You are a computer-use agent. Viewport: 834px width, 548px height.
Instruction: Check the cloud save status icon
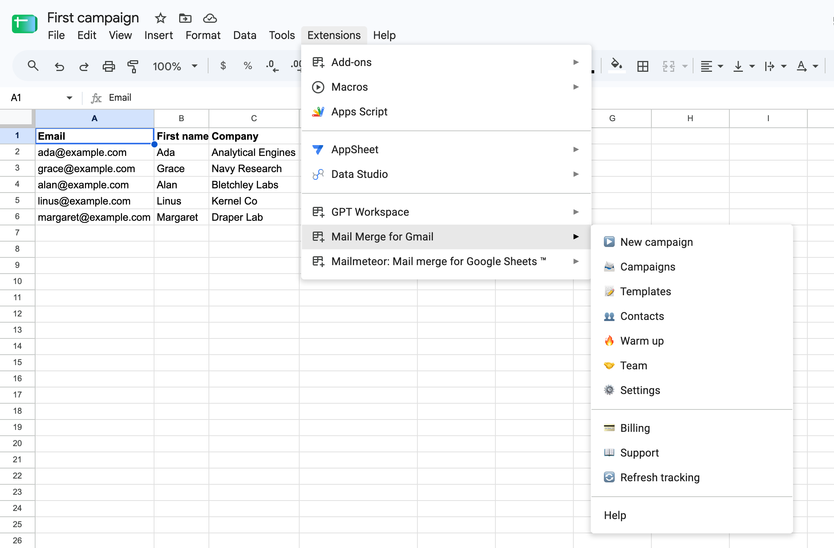[210, 18]
